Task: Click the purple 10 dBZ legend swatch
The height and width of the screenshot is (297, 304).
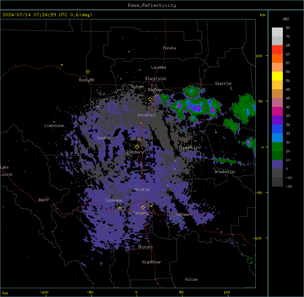Action: click(x=277, y=164)
